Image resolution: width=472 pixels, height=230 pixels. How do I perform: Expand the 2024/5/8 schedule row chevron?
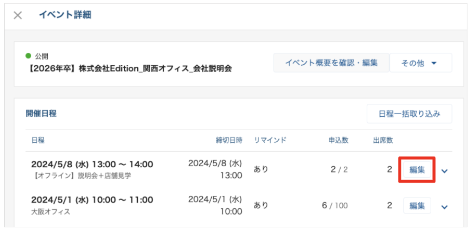pos(444,171)
